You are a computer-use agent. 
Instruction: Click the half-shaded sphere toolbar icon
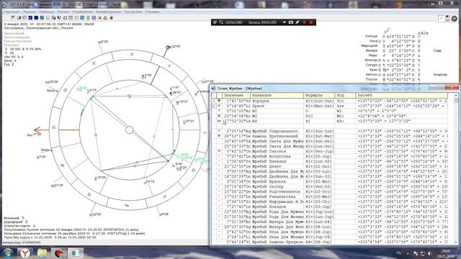point(19,17)
